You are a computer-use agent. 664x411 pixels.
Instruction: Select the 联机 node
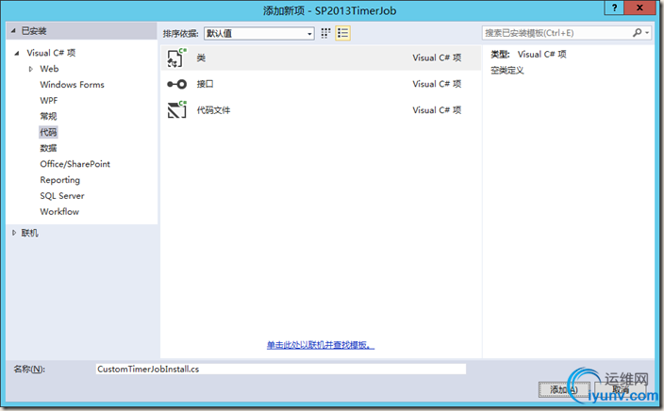click(x=29, y=233)
